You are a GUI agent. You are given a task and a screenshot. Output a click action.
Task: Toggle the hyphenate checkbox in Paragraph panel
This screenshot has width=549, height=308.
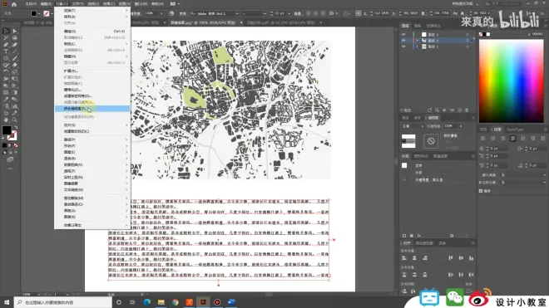tap(481, 191)
